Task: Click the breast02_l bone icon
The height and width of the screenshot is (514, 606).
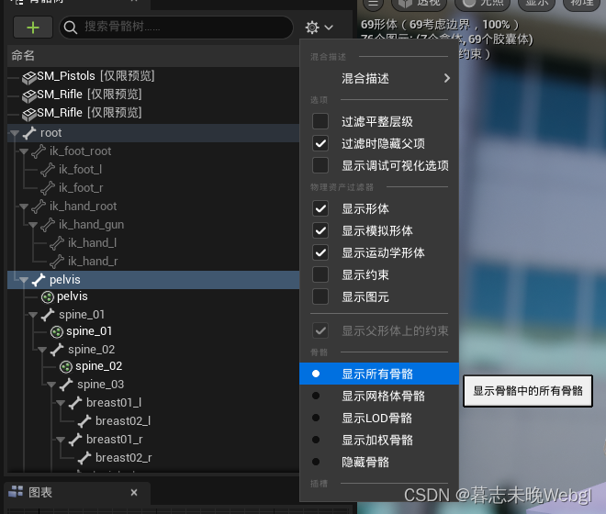Action: click(85, 421)
